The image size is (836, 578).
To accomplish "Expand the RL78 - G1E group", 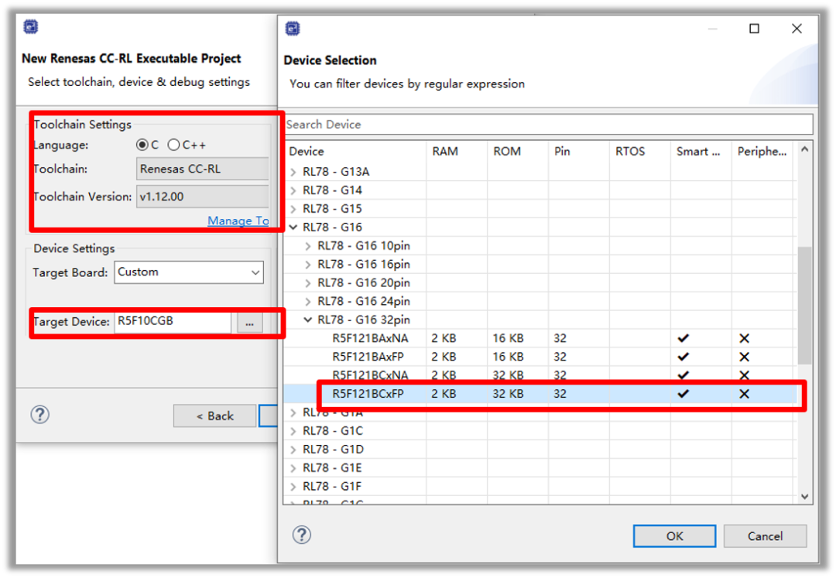I will tap(293, 467).
